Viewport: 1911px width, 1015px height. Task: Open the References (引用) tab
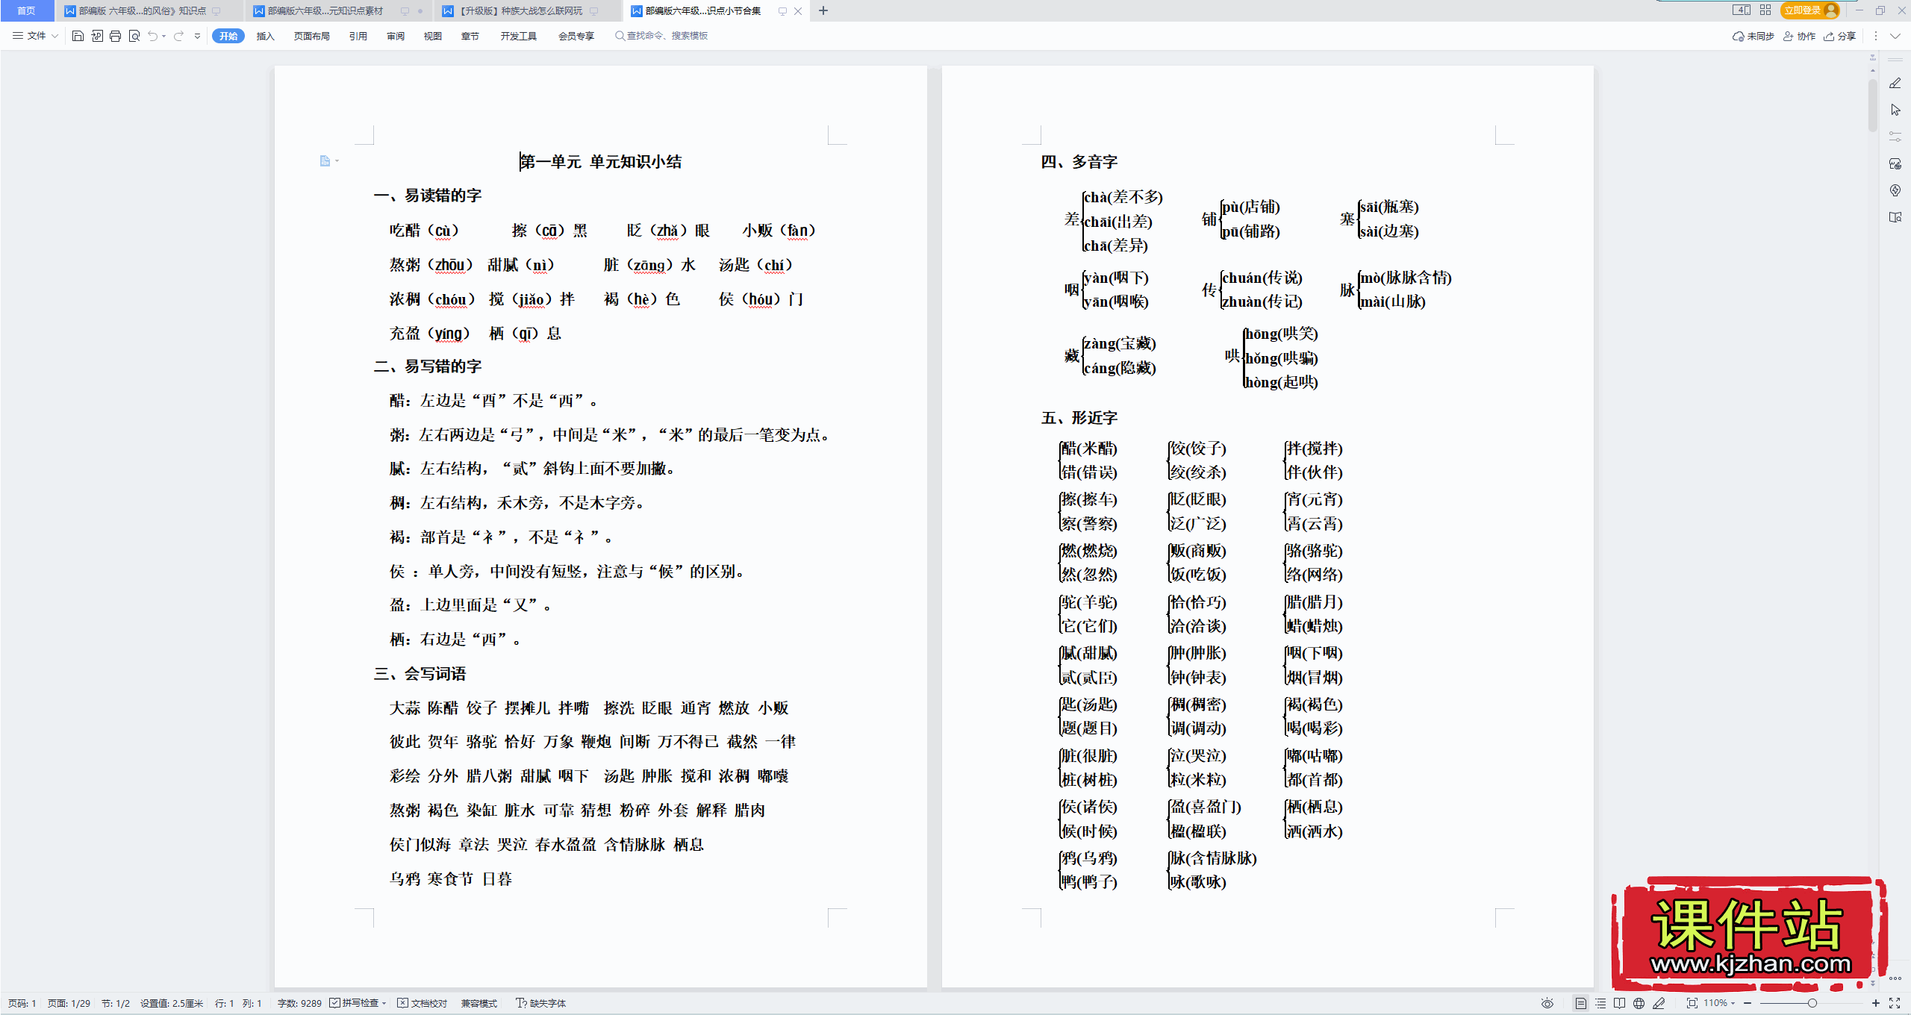358,36
